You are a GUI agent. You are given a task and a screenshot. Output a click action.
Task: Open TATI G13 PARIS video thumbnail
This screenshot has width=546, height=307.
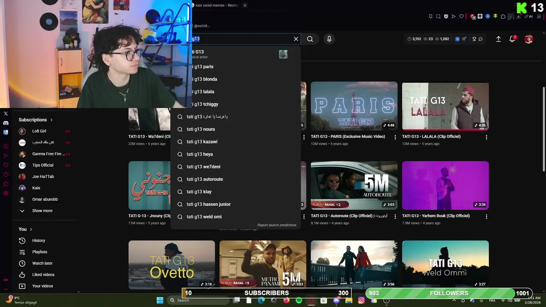pyautogui.click(x=354, y=106)
